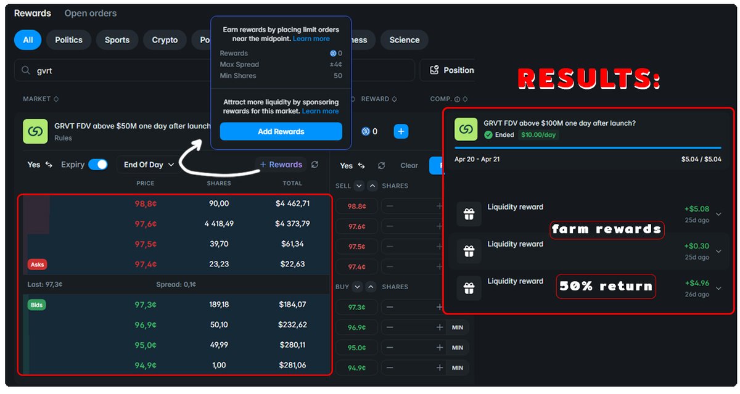Viewport: 740px width, 394px height.
Task: Click the gift icon for +$4.96 reward
Action: click(x=469, y=288)
